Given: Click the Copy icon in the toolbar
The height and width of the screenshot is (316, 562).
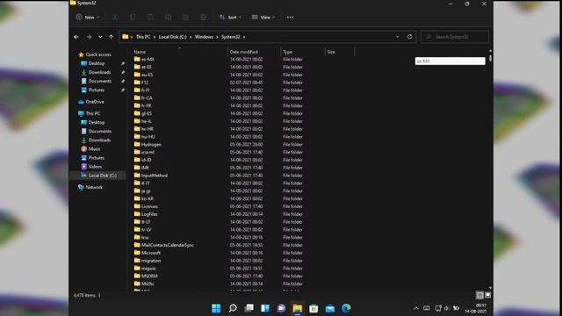Looking at the screenshot, I should [x=133, y=18].
